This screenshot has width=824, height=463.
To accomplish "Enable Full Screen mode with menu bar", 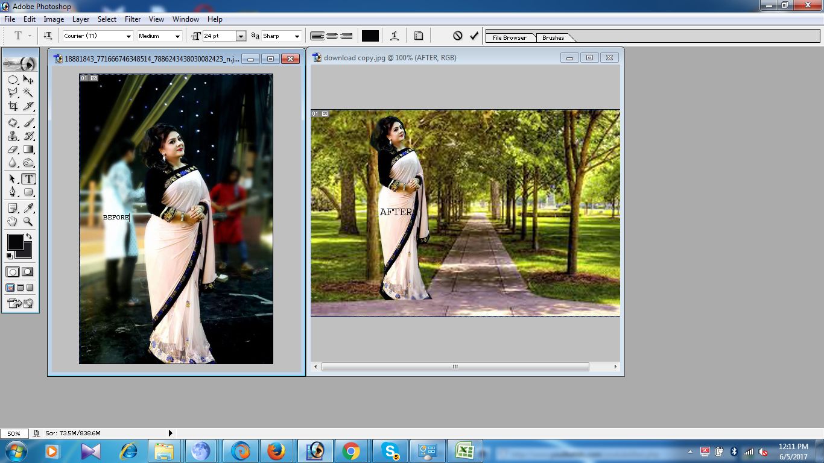I will [x=20, y=288].
